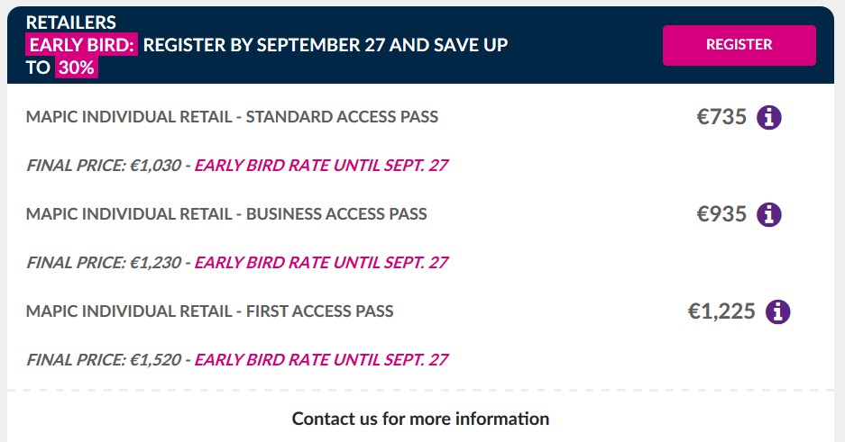The height and width of the screenshot is (442, 845).
Task: Click the €935 price
Action: click(x=721, y=214)
